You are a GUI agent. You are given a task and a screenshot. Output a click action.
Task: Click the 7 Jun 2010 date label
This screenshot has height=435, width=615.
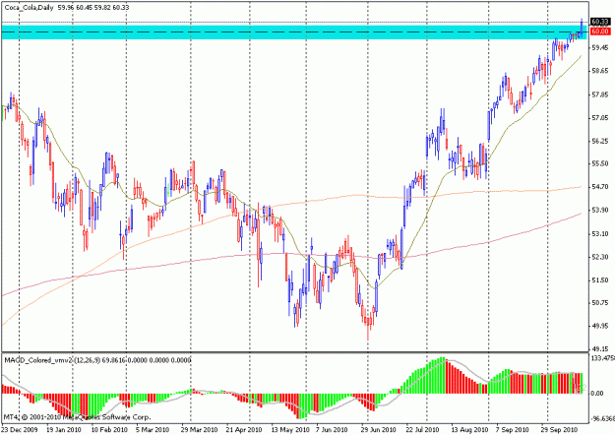point(332,430)
